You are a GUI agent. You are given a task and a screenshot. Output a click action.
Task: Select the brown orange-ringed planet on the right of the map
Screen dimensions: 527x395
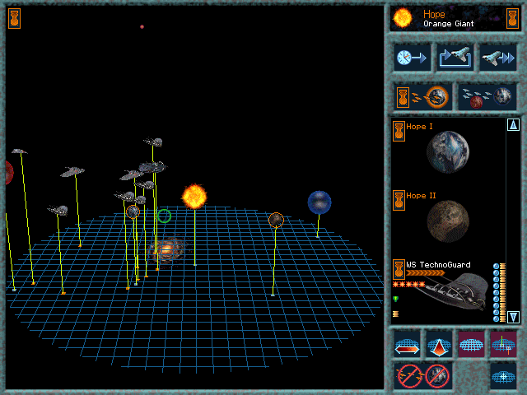click(x=277, y=221)
